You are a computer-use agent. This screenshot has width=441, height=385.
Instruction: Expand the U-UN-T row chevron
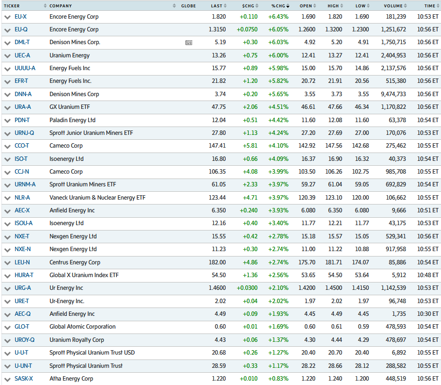point(7,366)
